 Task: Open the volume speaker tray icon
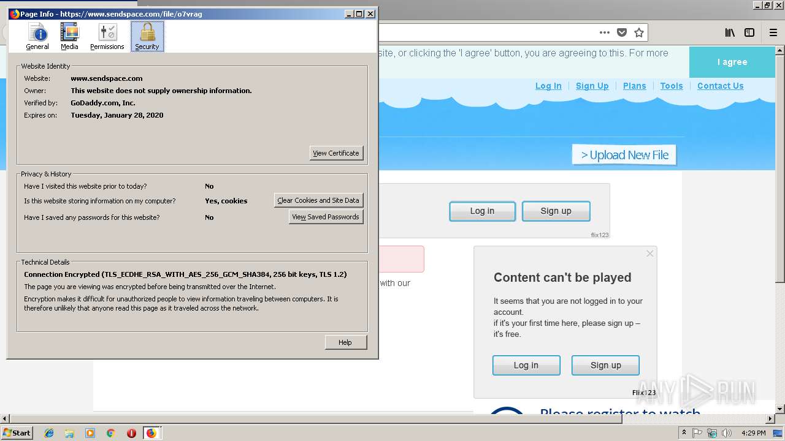click(x=727, y=433)
